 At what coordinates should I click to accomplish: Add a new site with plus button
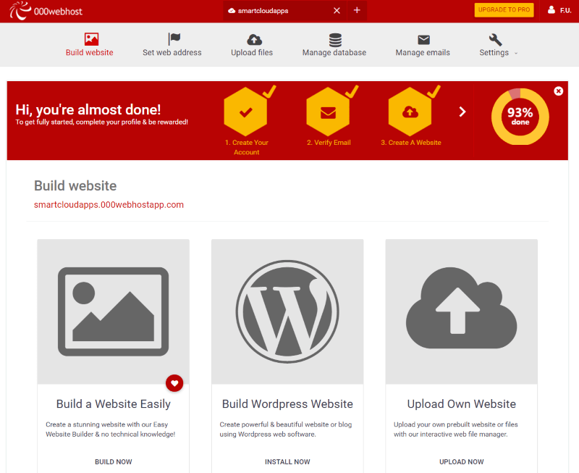(357, 10)
